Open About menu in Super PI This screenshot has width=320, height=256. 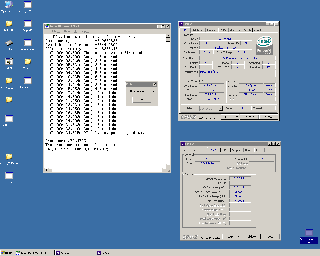pos(70,31)
